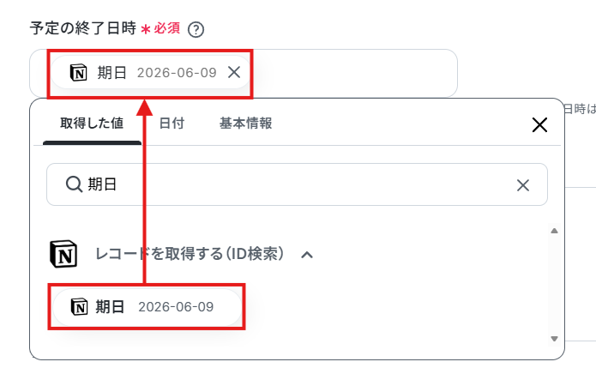
Task: Click the Notion icon inside the end-date field chip
Action: 79,72
